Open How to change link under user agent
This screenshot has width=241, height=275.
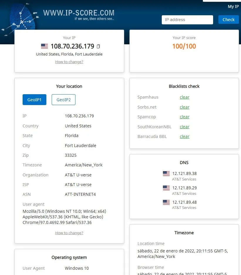(x=69, y=233)
